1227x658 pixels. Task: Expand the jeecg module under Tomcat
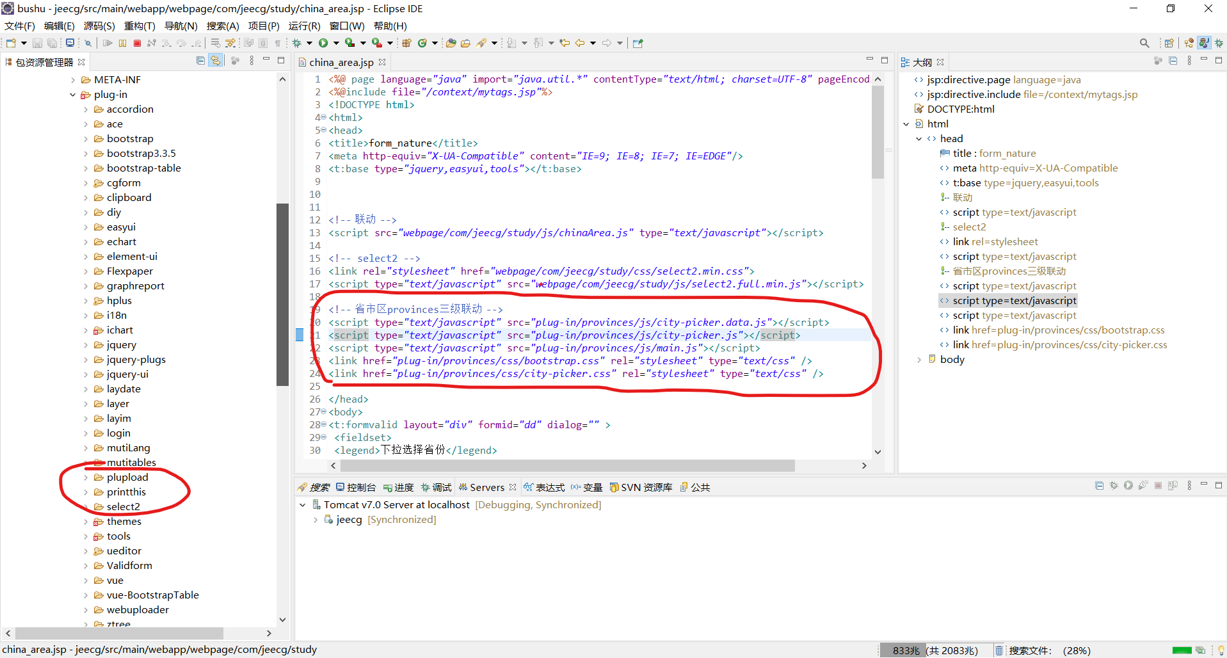pyautogui.click(x=316, y=520)
